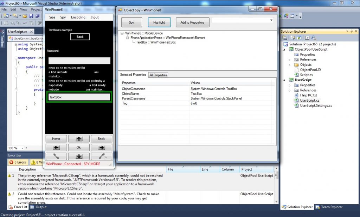Open the Add New Item dropdown arrow
Screen dimensions: 360x217
click(x=20, y=16)
